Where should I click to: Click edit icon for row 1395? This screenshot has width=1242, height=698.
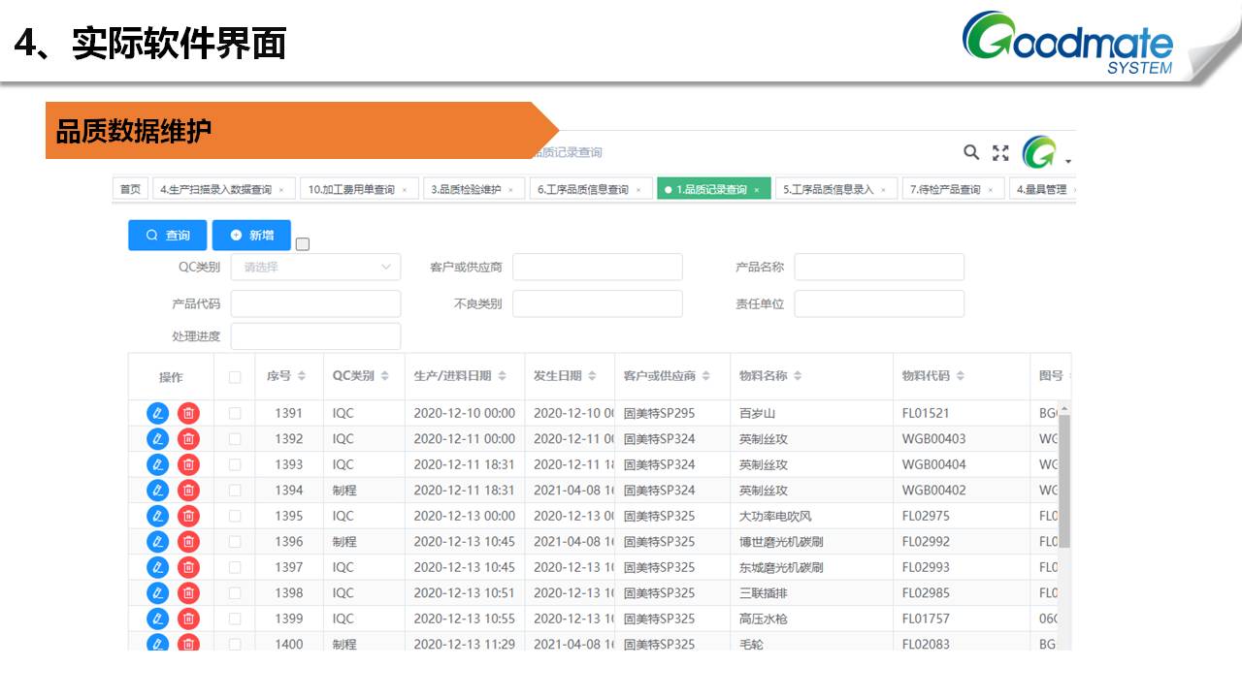(157, 516)
